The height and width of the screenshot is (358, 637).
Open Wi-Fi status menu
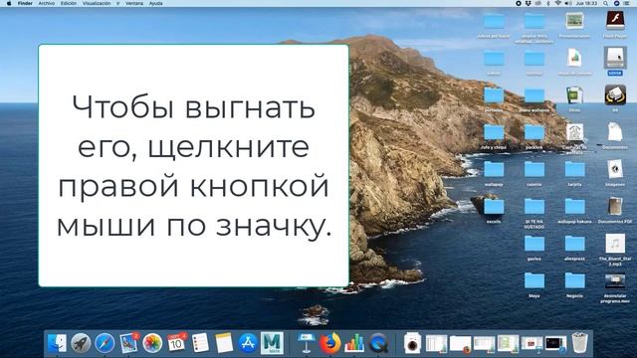coord(557,3)
